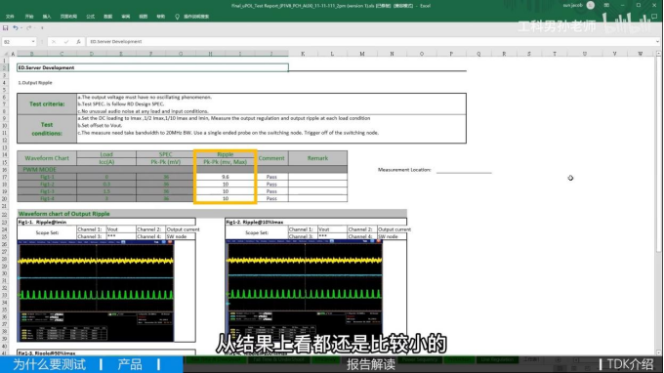
Task: Open the 插入 ribbon tab
Action: point(47,17)
